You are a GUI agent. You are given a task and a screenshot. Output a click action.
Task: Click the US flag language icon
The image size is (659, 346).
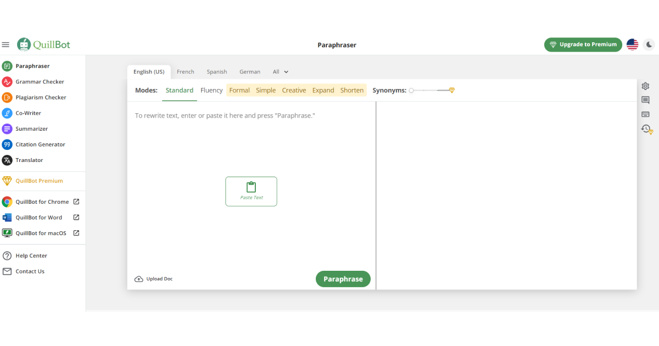point(633,44)
